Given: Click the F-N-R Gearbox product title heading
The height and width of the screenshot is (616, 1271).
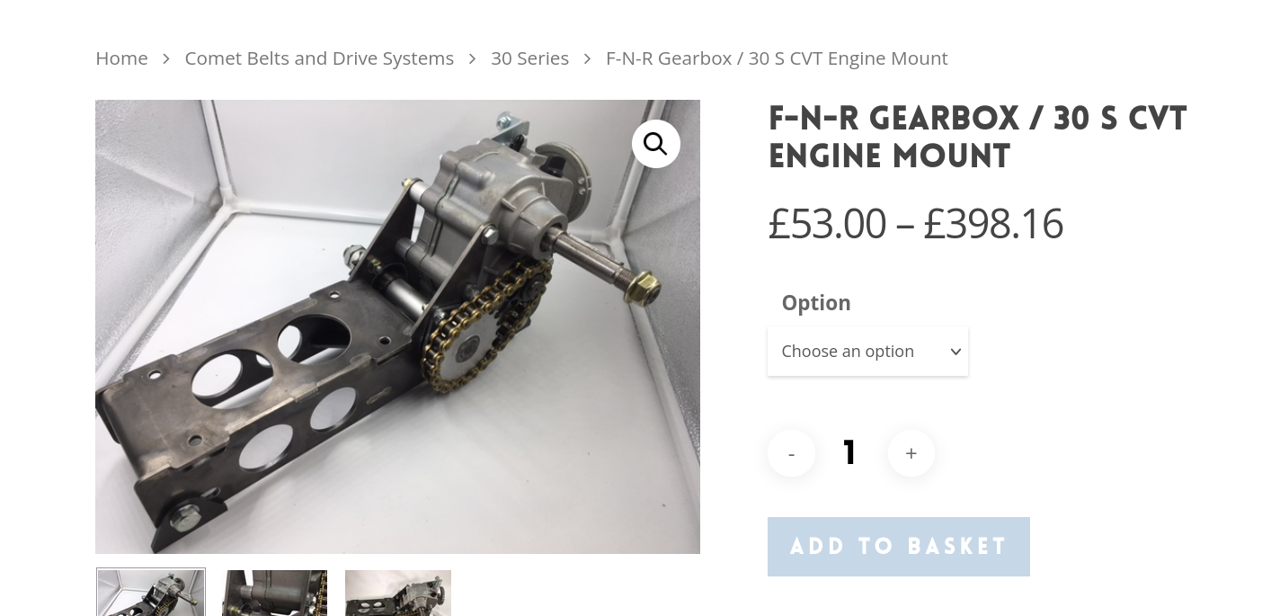Looking at the screenshot, I should tap(978, 137).
